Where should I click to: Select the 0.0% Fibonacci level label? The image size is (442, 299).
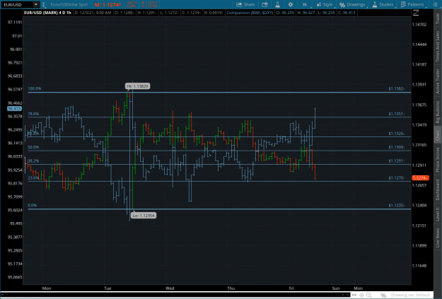[x=32, y=205]
